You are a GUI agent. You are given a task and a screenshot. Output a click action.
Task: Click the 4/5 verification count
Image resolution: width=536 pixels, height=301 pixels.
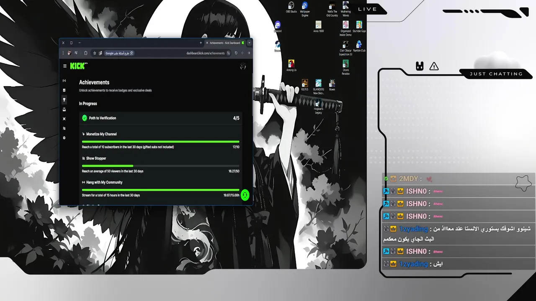(236, 118)
